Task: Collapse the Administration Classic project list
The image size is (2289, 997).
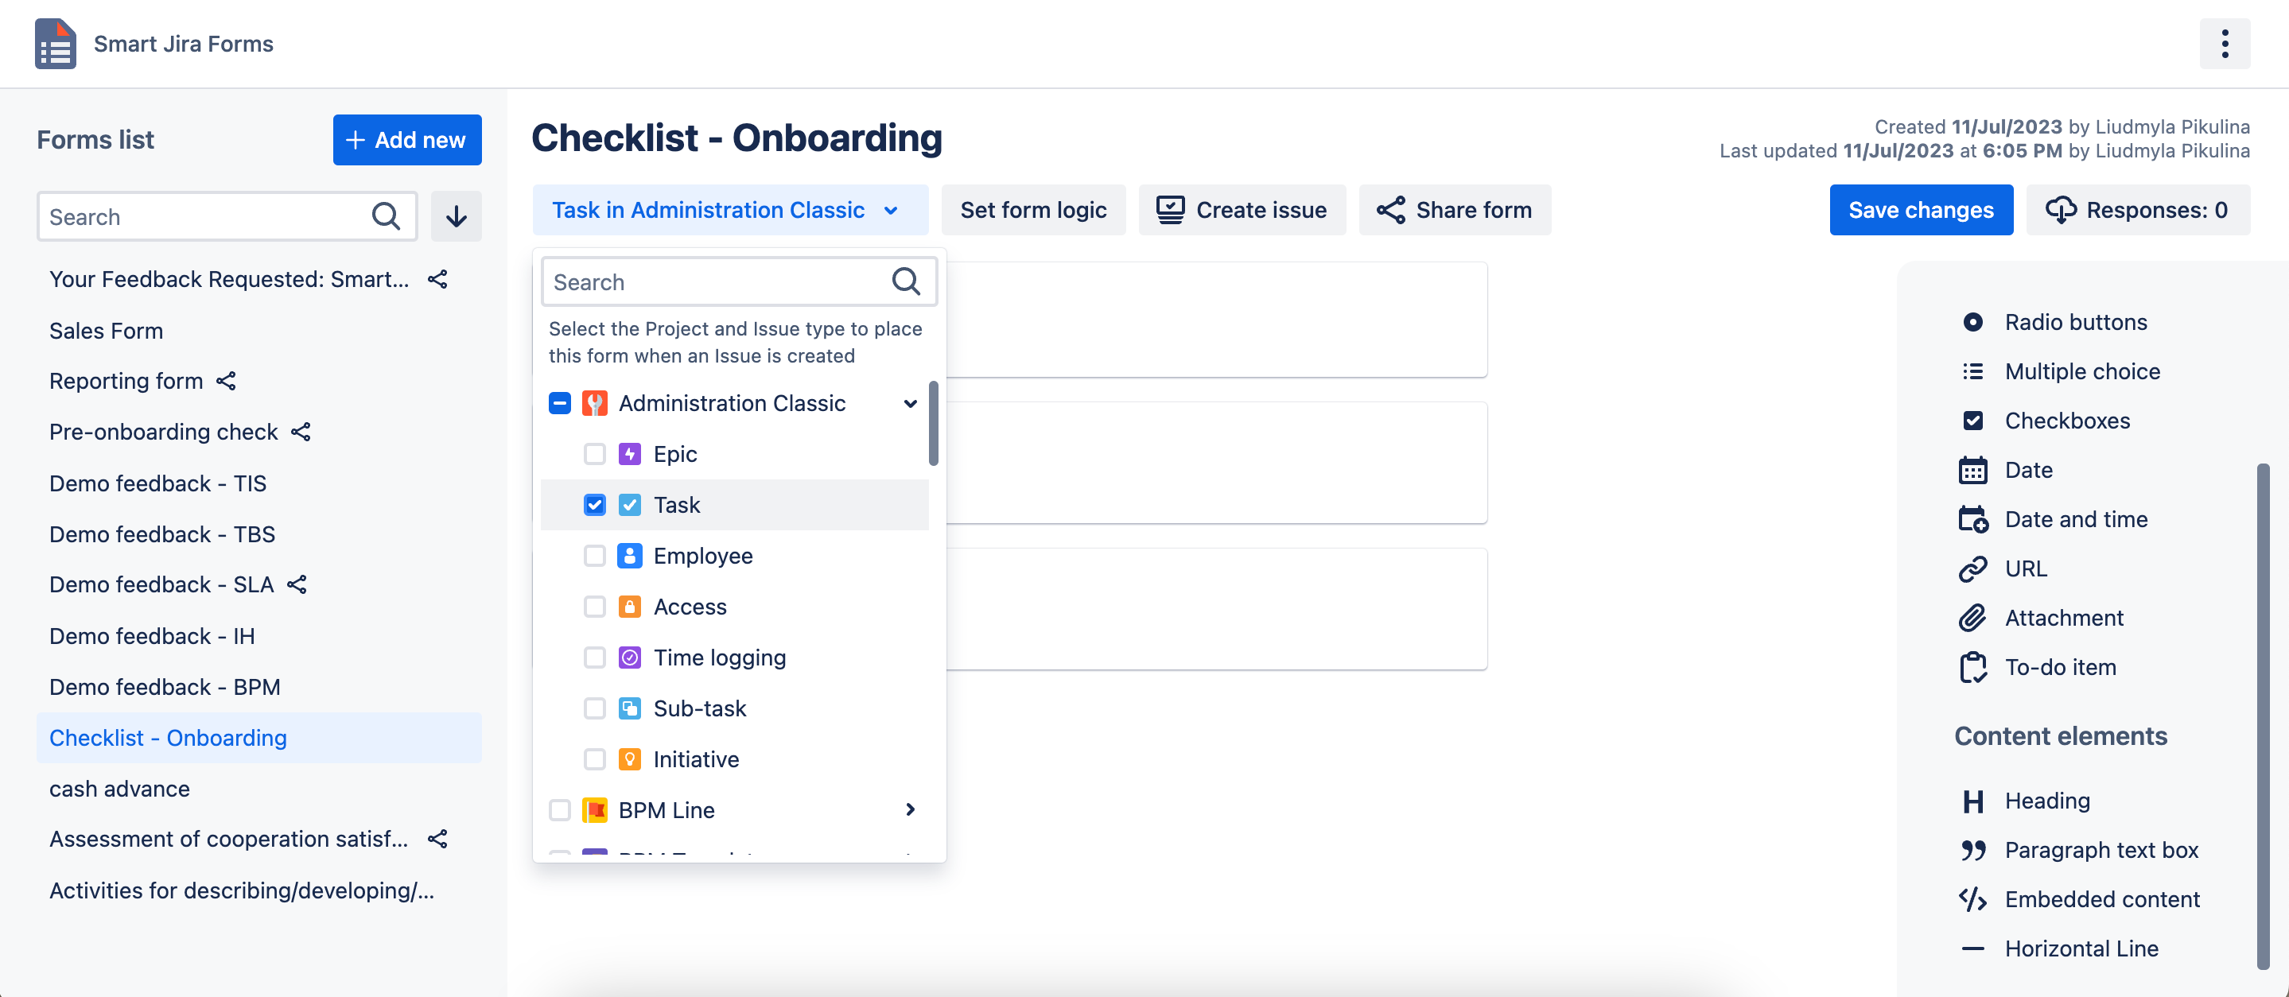Action: (x=909, y=403)
